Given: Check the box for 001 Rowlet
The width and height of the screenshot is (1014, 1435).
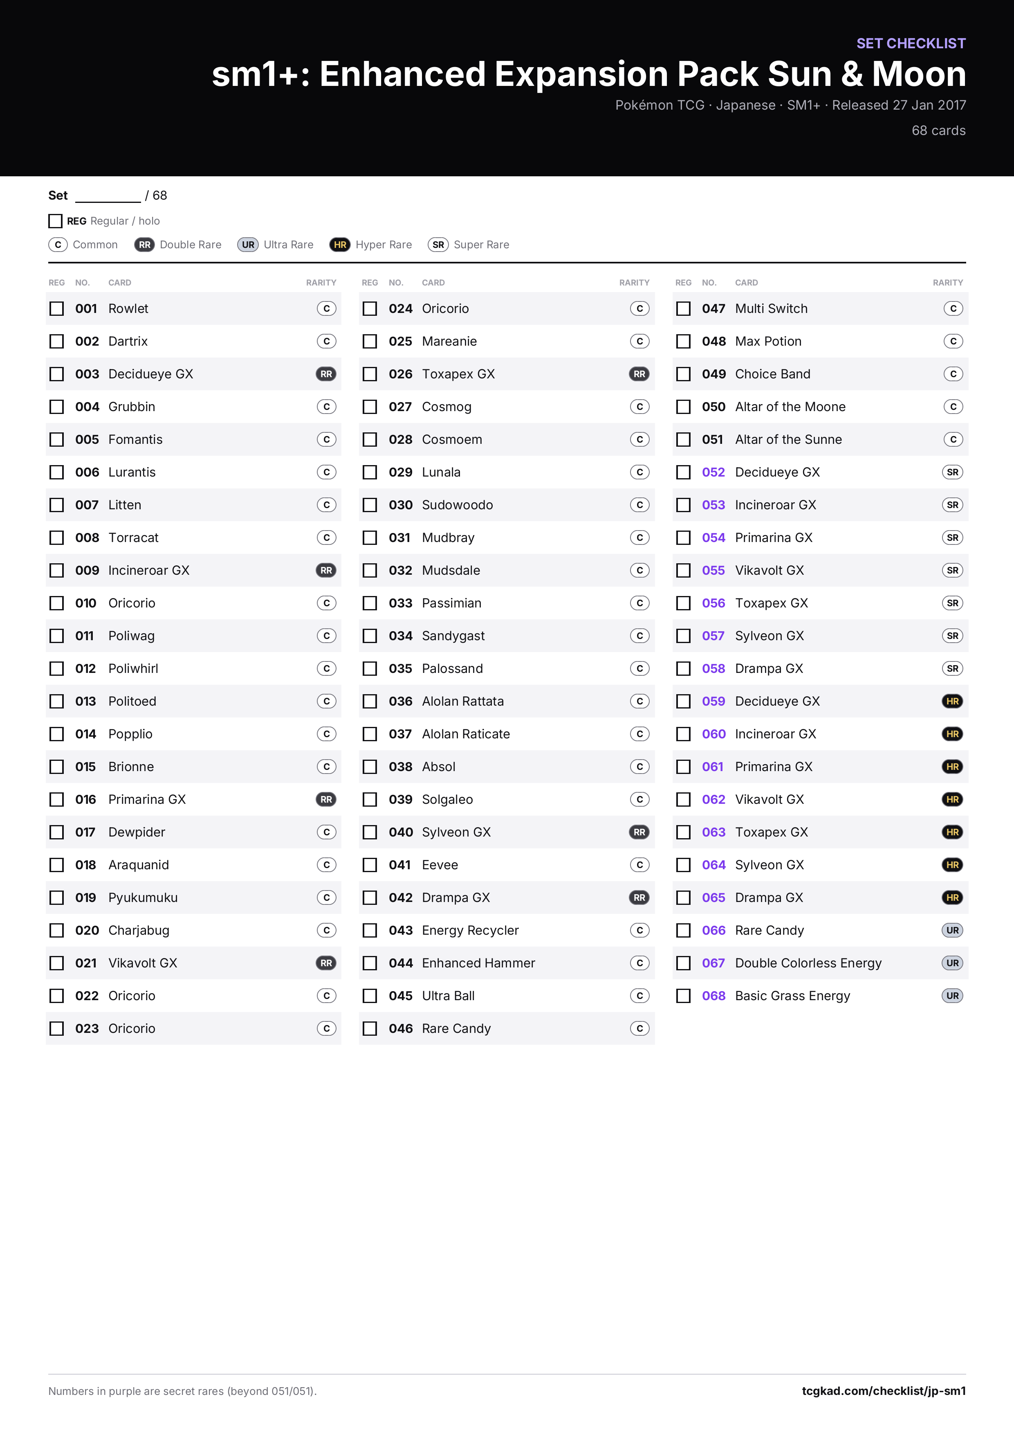Looking at the screenshot, I should click(57, 309).
